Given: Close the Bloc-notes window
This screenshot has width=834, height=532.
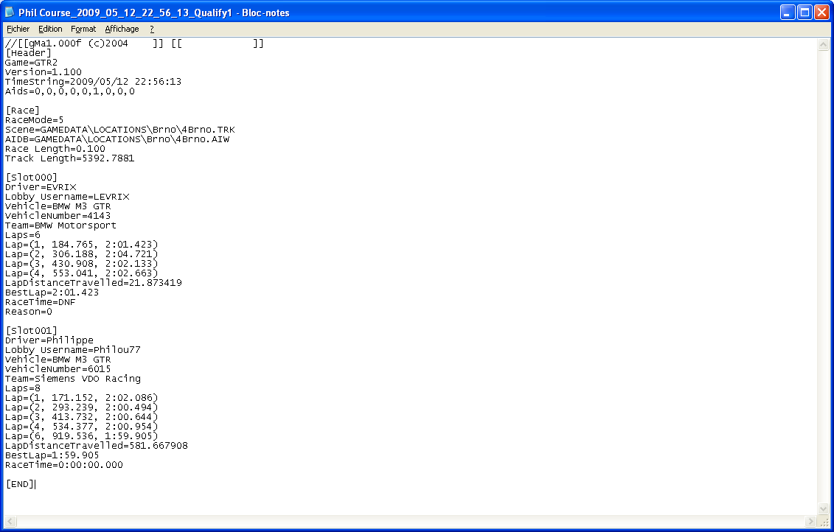Looking at the screenshot, I should (821, 13).
